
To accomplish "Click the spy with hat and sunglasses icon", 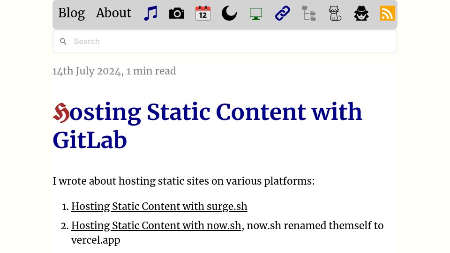I will [x=361, y=13].
